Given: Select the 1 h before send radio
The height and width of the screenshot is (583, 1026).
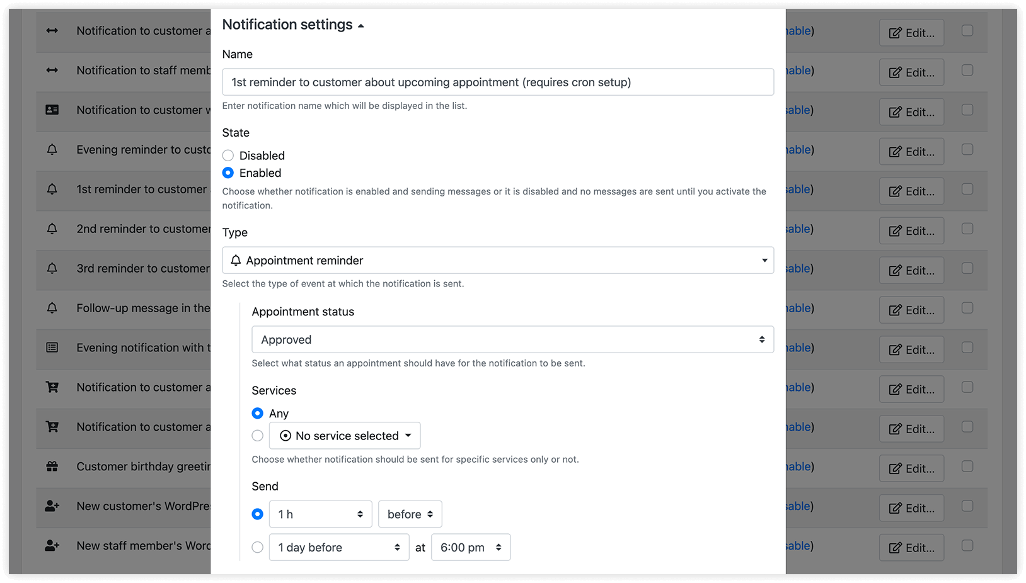Looking at the screenshot, I should [x=258, y=514].
